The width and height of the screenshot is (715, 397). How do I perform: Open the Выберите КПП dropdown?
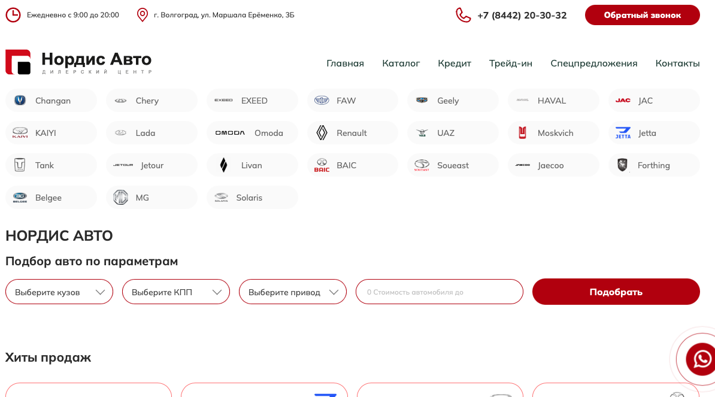pos(176,292)
